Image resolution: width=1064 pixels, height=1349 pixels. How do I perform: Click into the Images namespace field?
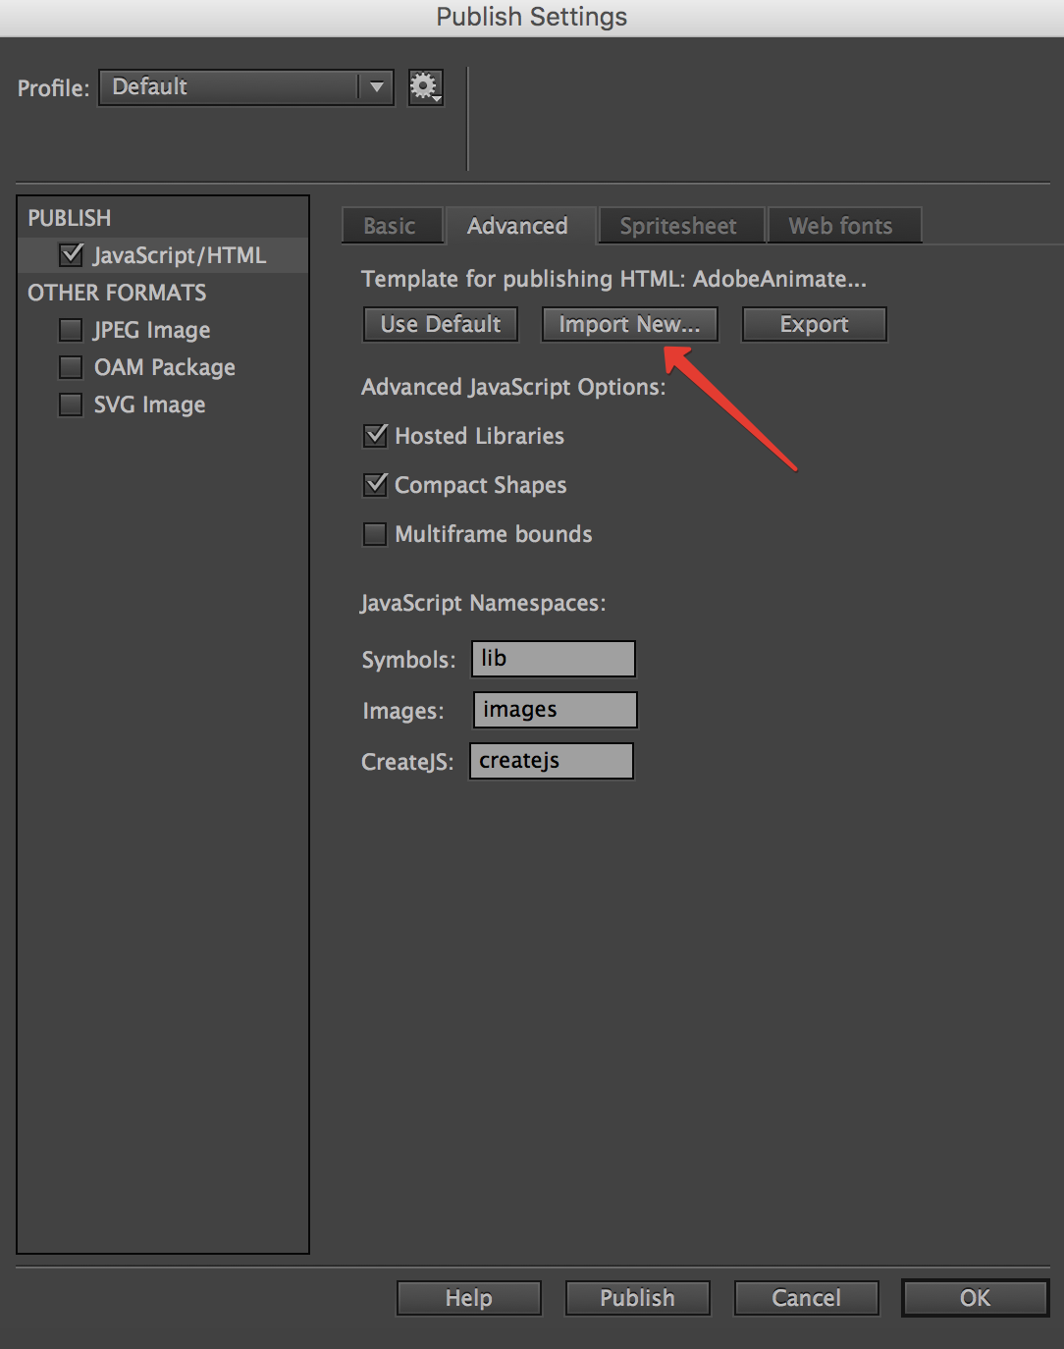556,710
